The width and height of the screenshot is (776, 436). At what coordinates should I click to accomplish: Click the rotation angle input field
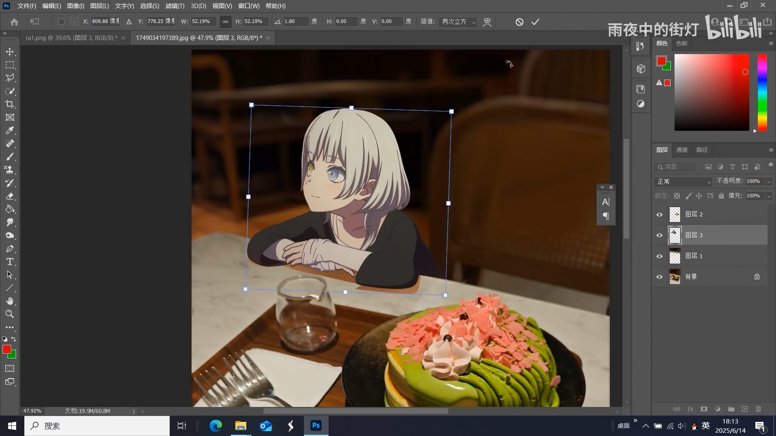pos(296,21)
